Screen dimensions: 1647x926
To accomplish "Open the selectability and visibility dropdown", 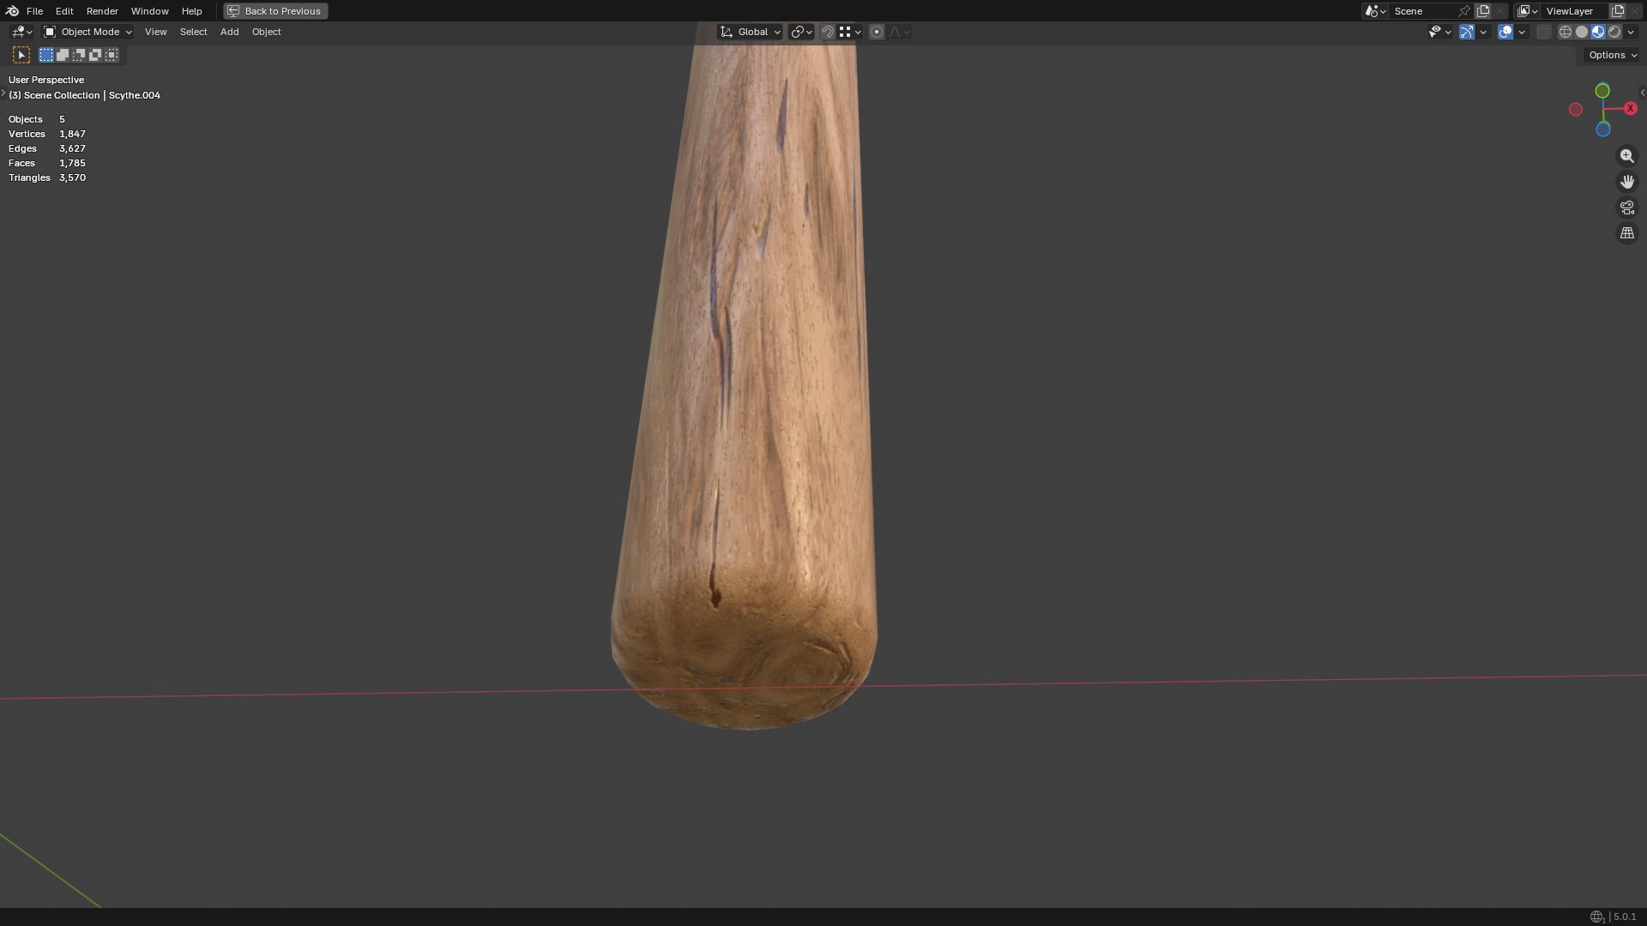I will (x=1439, y=32).
